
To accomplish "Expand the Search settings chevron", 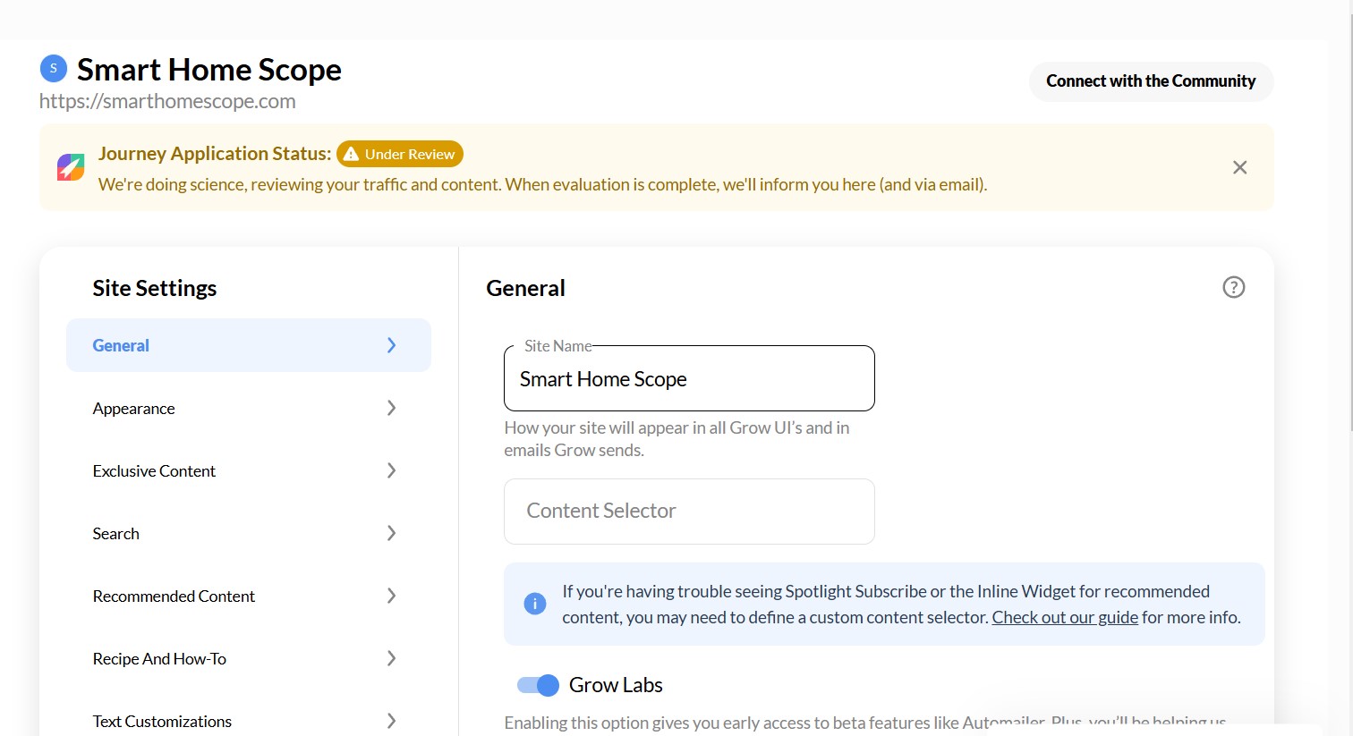I will pos(391,533).
